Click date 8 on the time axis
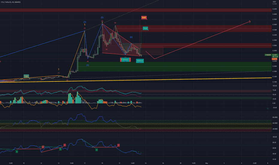Image resolution: width=279 pixels, height=165 pixels. point(268,163)
